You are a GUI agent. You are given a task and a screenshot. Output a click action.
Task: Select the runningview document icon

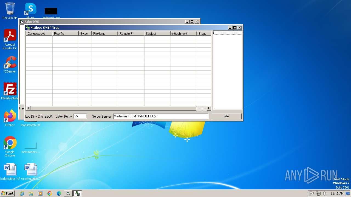point(30,172)
